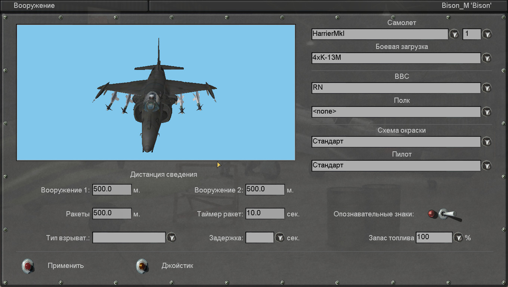Click the Вооружение 2 convergence field
Image resolution: width=508 pixels, height=287 pixels.
(265, 189)
